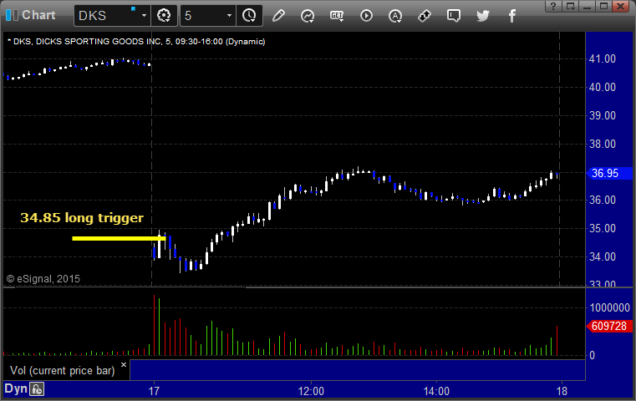636x401 pixels.
Task: Click the pop-out window button
Action: tap(570, 6)
